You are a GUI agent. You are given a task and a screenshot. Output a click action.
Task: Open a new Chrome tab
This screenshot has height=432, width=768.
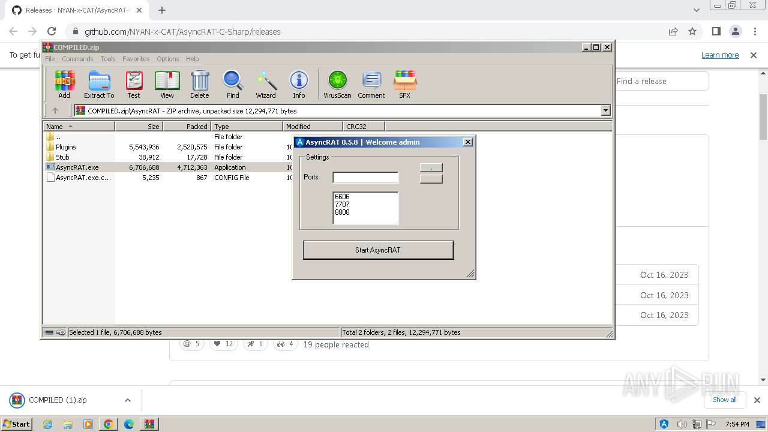tap(162, 10)
